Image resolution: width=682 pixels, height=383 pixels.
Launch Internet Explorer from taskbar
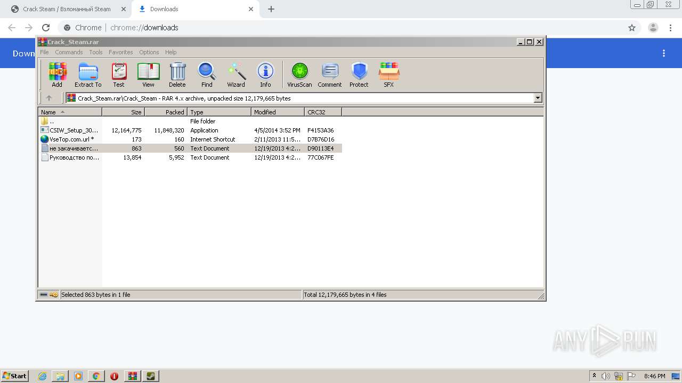click(x=43, y=376)
